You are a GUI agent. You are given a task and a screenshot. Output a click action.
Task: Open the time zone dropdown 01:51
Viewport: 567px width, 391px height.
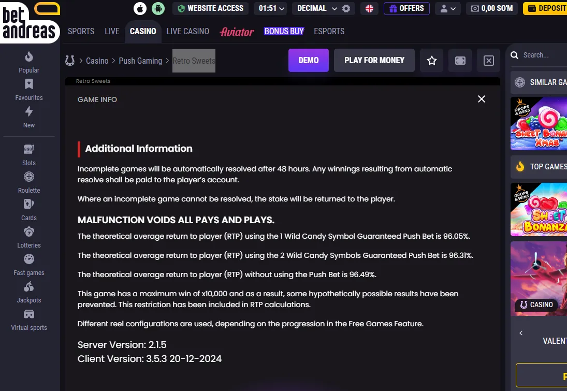271,8
